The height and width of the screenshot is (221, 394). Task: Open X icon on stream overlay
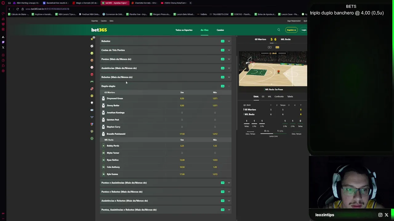[387, 215]
